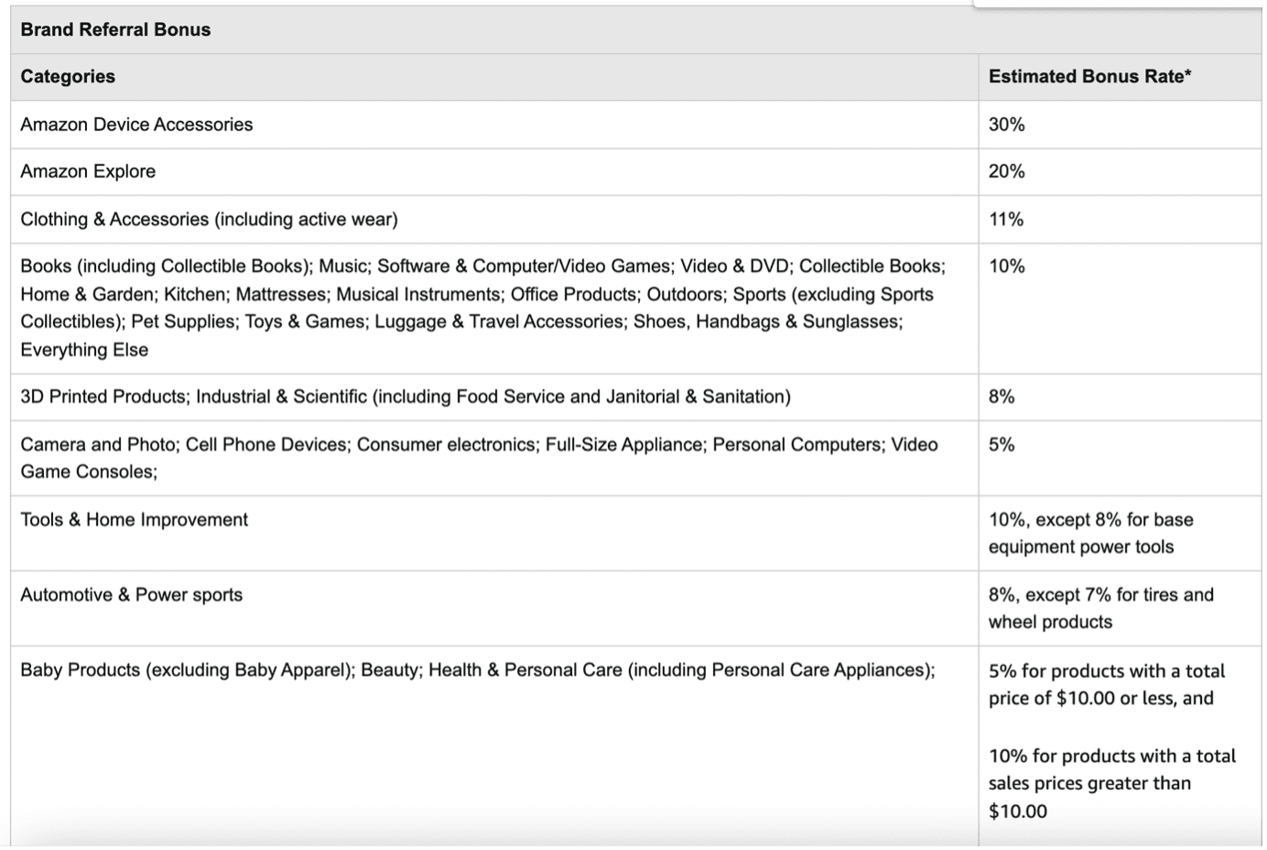Image resolution: width=1267 pixels, height=850 pixels.
Task: Select the Amazon Device Accessories row
Action: 136,125
